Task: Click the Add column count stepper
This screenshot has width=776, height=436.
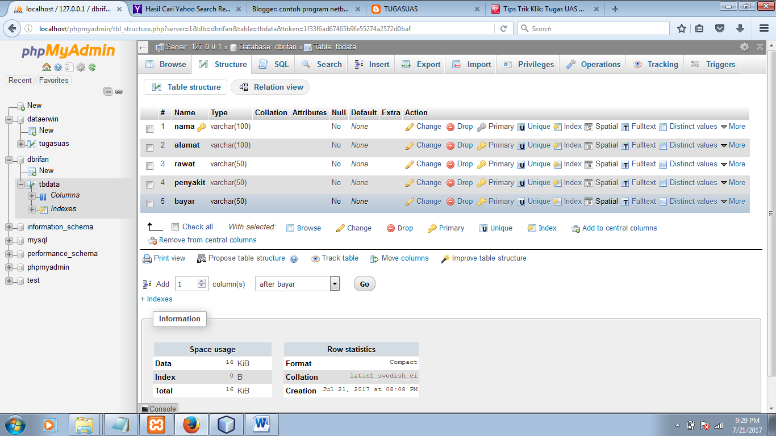Action: 202,283
